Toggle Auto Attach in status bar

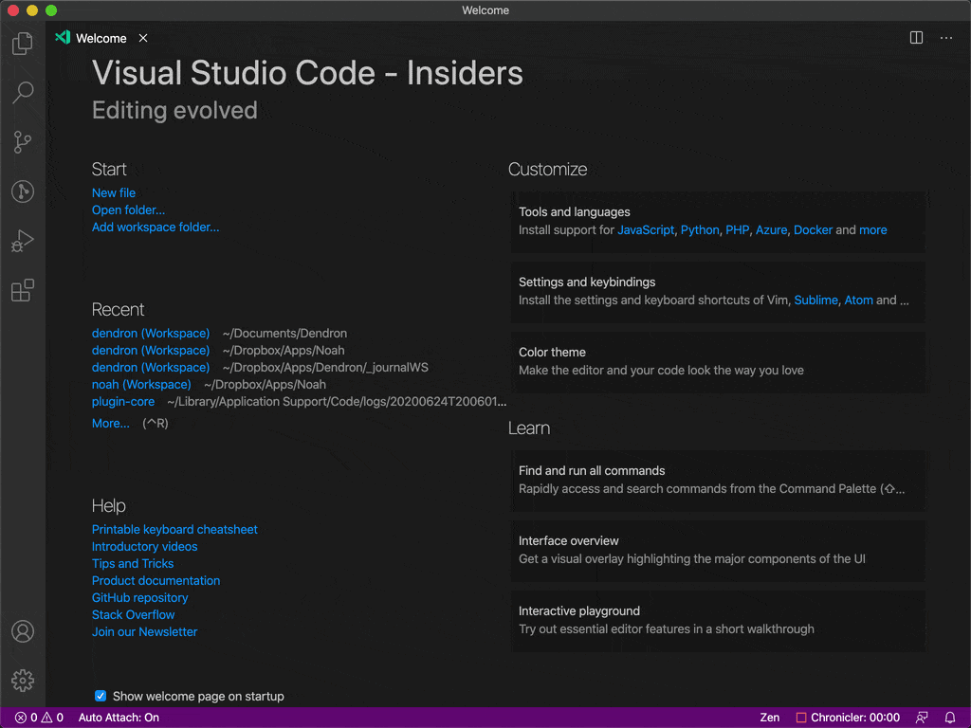point(119,718)
